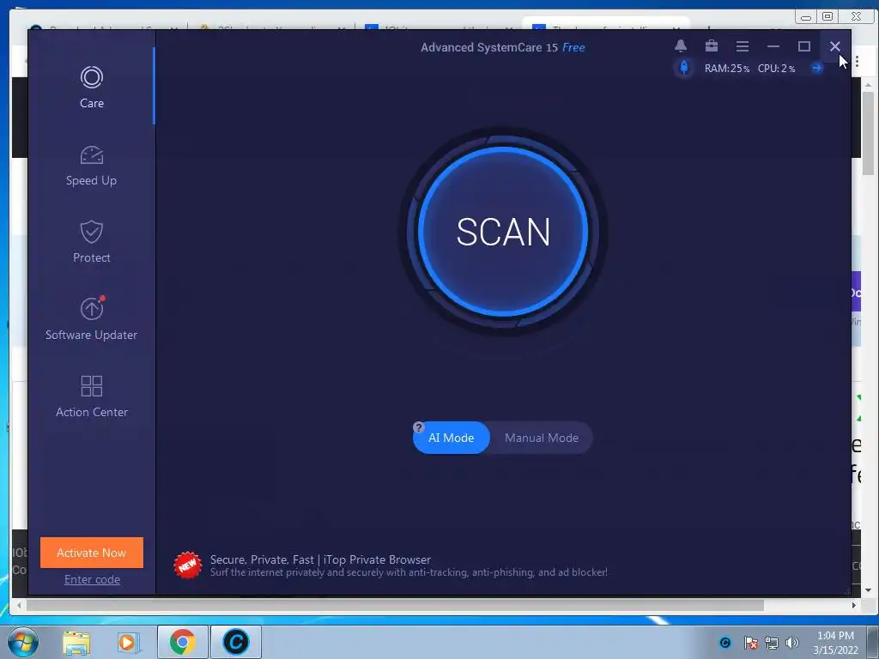Screen dimensions: 879x659
Task: Start the big SCAN button
Action: coord(503,232)
